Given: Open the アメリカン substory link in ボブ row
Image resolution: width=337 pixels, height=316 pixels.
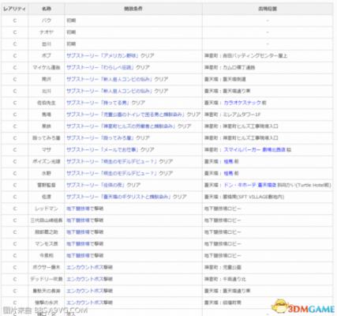Looking at the screenshot, I should click(110, 55).
